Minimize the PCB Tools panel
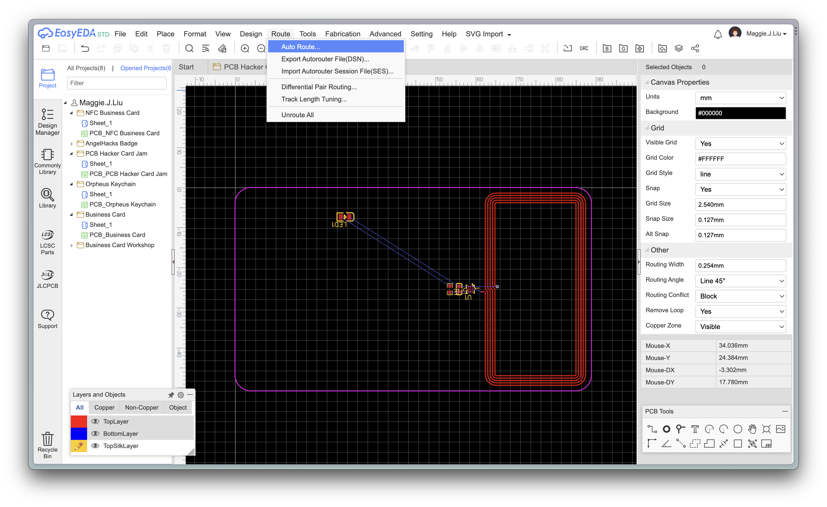The image size is (827, 507). [785, 411]
